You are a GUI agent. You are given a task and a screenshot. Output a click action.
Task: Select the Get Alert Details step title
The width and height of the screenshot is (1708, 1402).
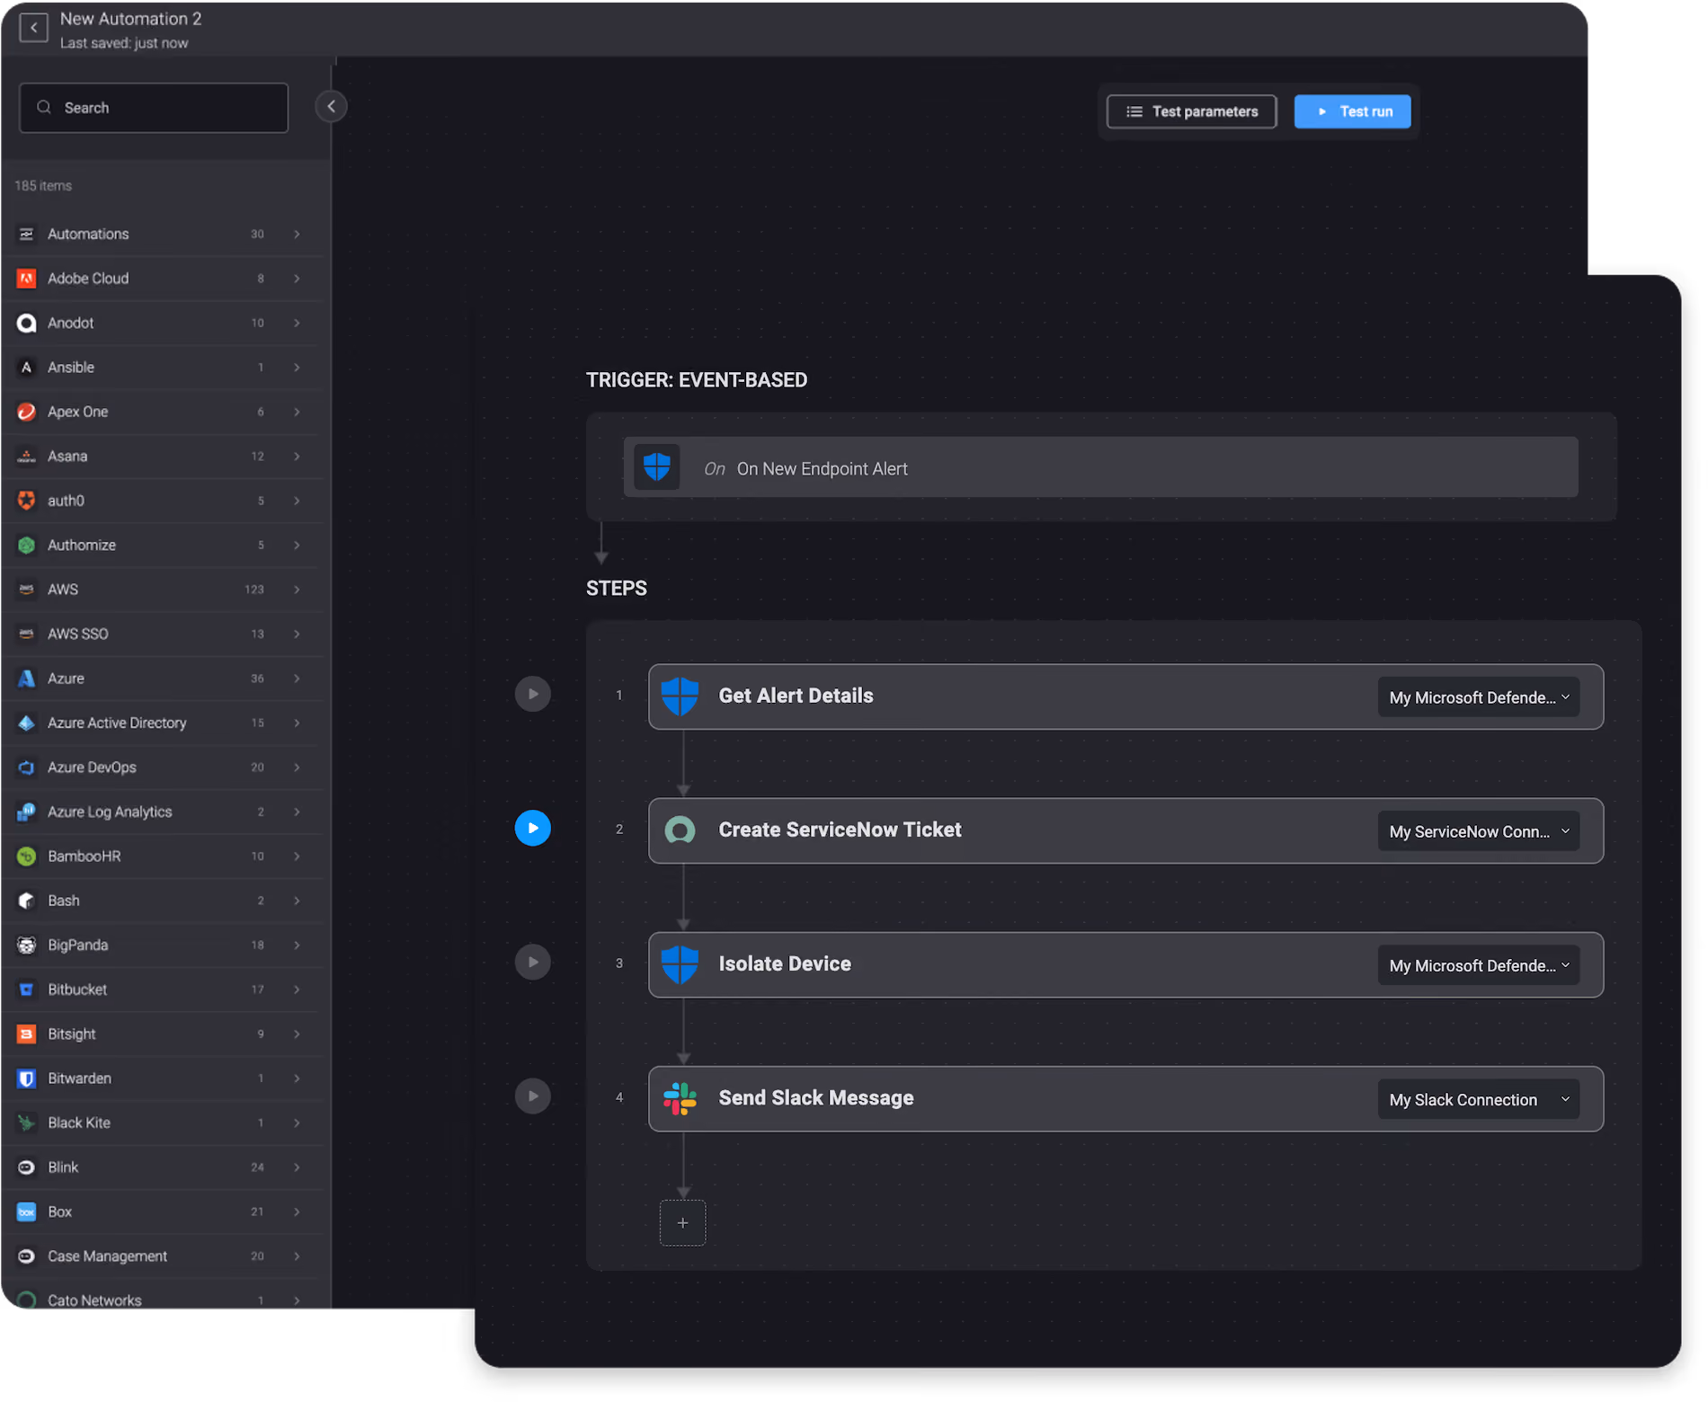click(x=796, y=696)
